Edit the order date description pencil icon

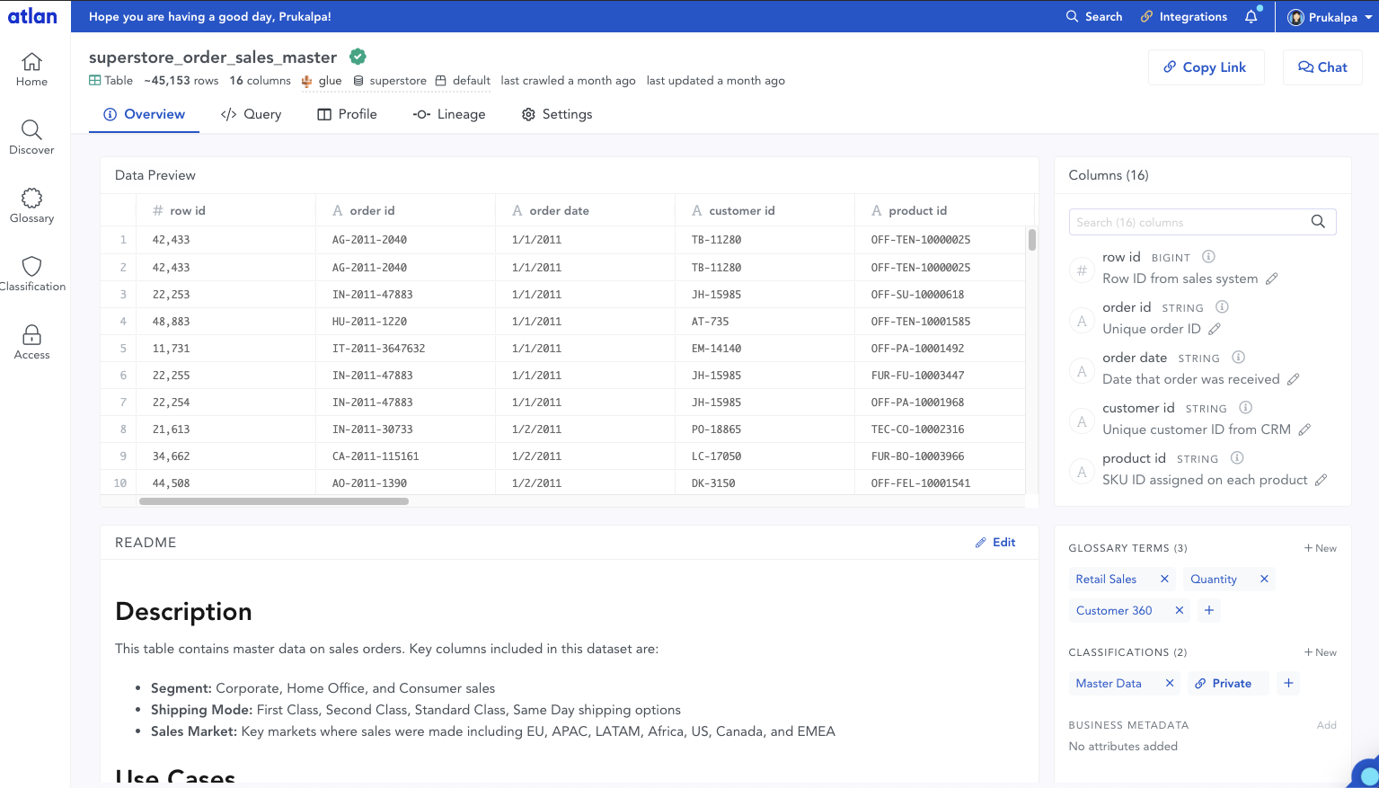[1294, 379]
